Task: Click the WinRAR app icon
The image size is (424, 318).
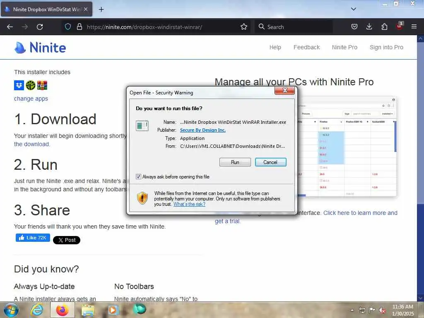Action: (x=42, y=85)
